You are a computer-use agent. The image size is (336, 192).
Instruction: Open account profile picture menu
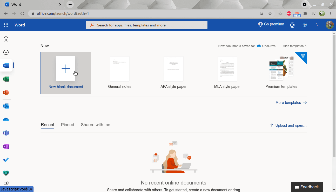tap(330, 25)
